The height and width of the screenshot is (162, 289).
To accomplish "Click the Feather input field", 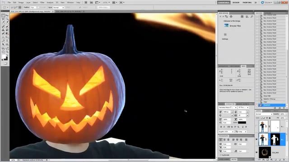I will (x=33, y=7).
